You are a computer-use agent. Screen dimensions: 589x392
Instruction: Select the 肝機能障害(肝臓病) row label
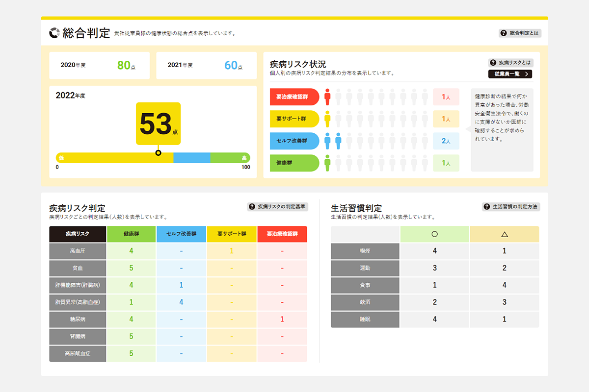(78, 285)
